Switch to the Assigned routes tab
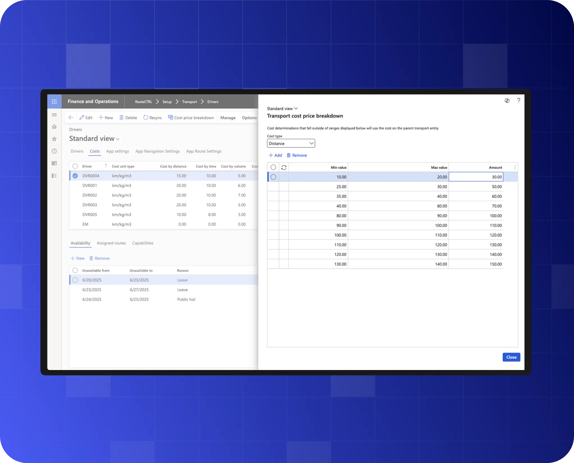The height and width of the screenshot is (463, 574). (x=111, y=243)
